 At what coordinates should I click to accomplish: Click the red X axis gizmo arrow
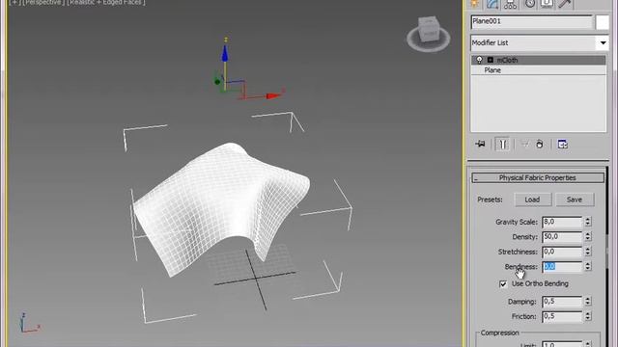coord(273,95)
